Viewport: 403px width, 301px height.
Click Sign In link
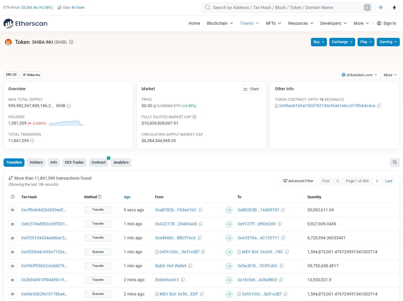pyautogui.click(x=386, y=23)
